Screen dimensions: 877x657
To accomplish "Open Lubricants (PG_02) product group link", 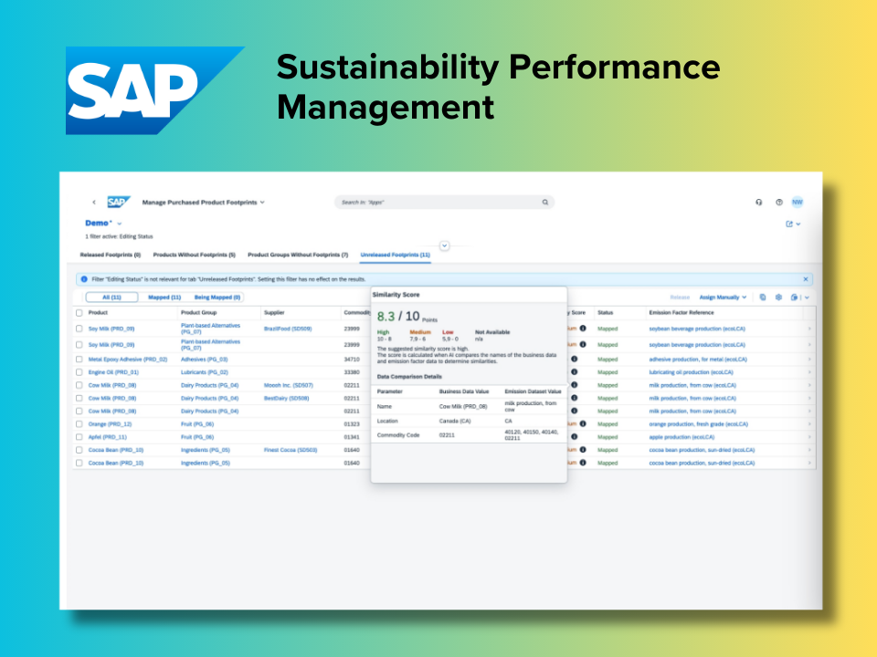I will (204, 372).
